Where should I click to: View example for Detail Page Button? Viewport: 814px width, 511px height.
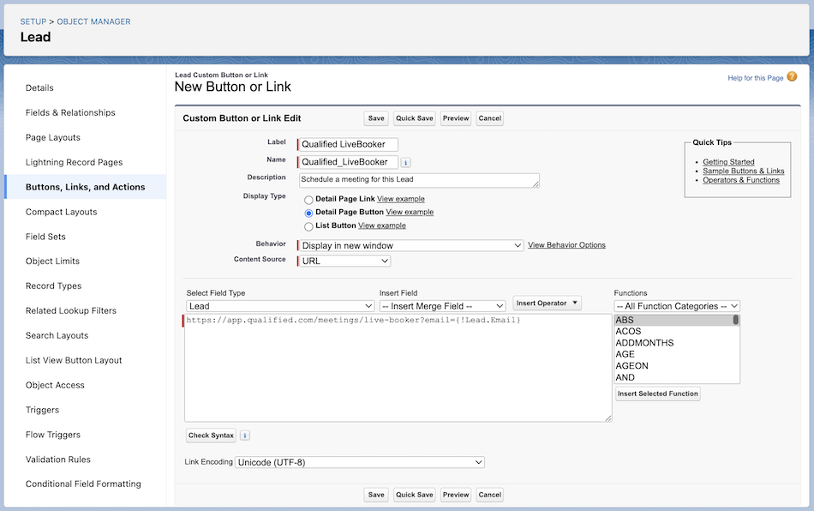coord(410,212)
